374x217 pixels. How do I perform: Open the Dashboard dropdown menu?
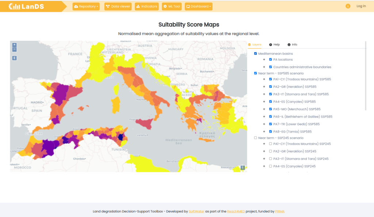[198, 7]
